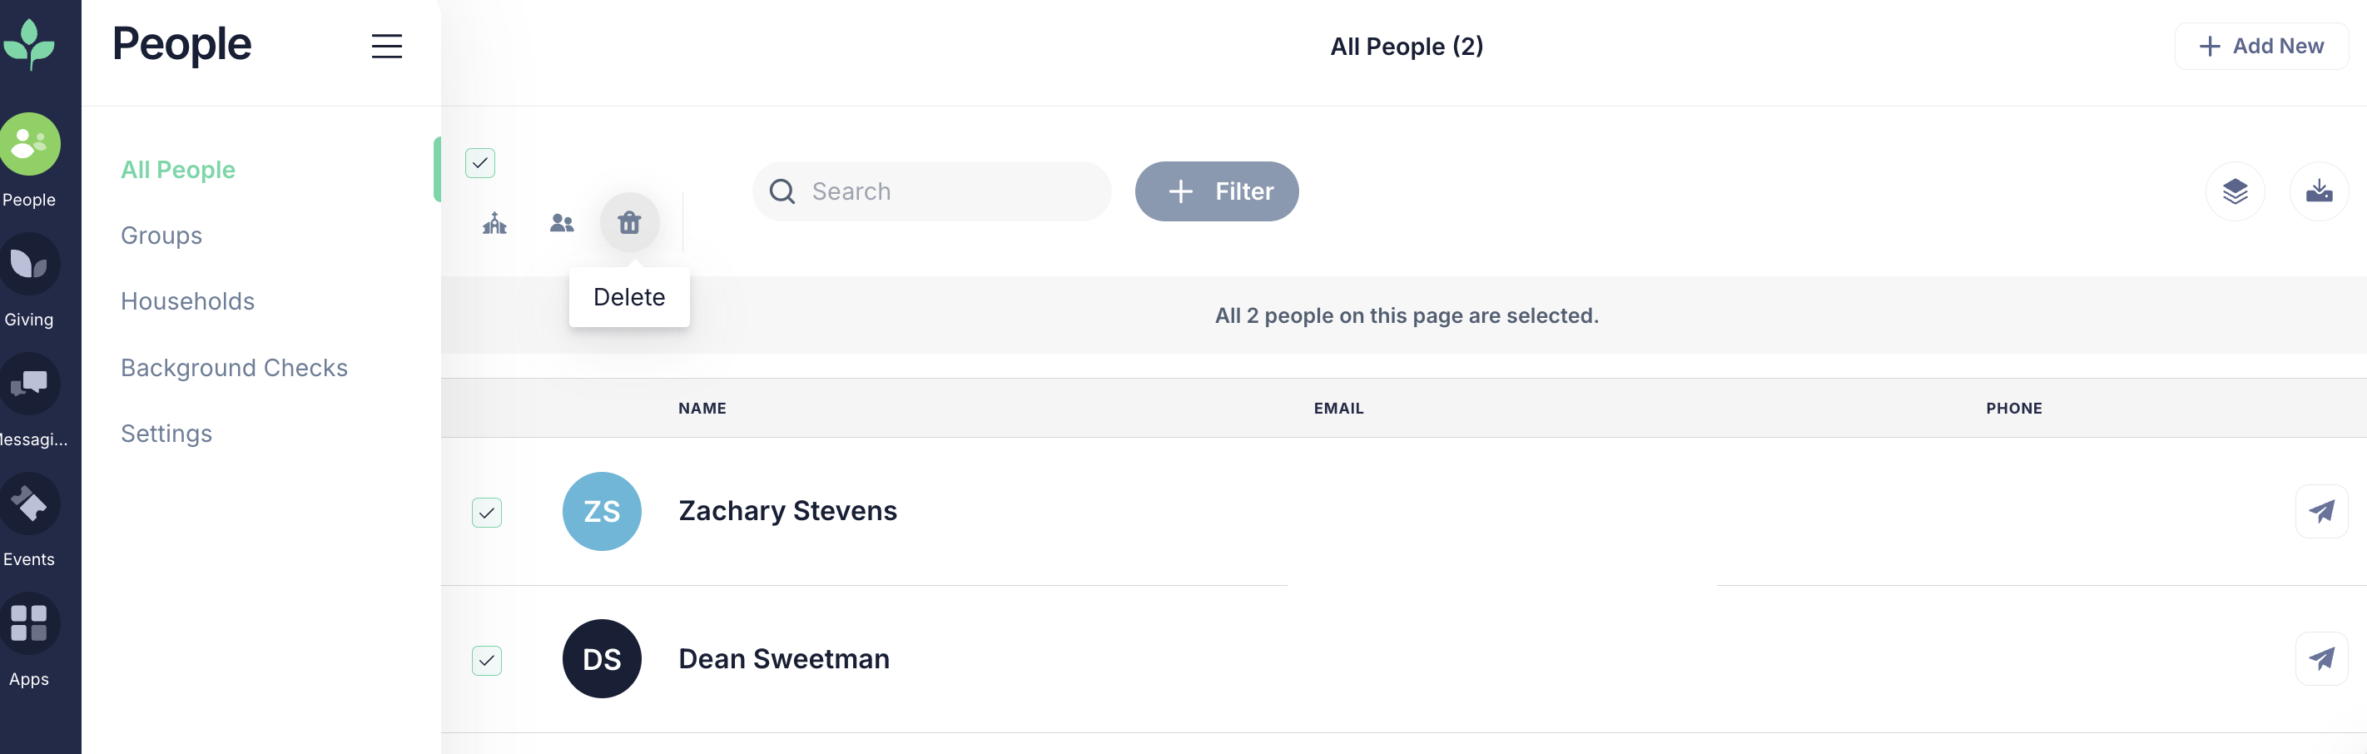Click the trash Delete icon
This screenshot has width=2367, height=754.
(x=629, y=222)
